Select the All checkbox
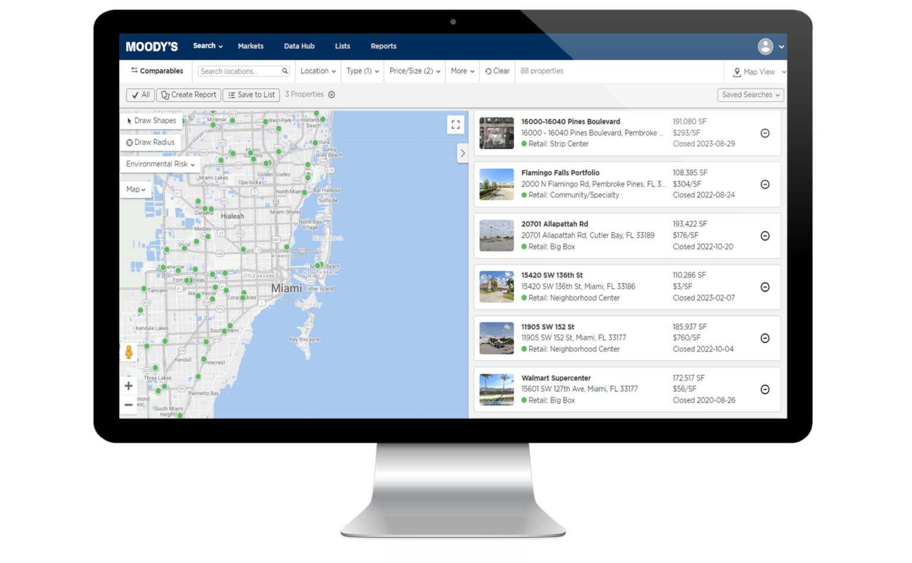Viewport: 912px width, 563px height. coord(140,94)
